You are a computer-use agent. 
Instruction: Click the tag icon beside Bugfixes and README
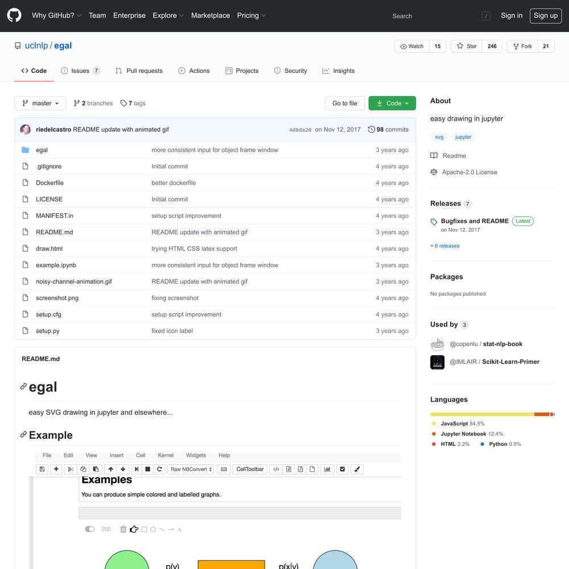click(434, 222)
